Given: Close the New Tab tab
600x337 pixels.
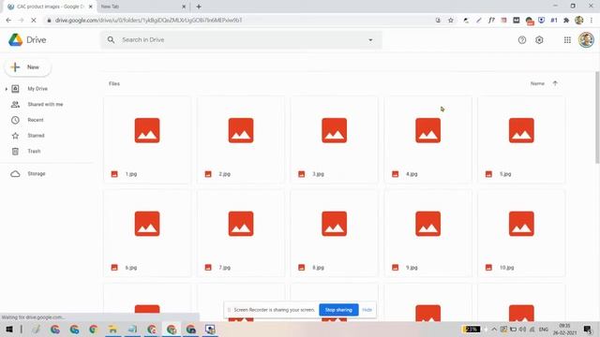Looking at the screenshot, I should 184,7.
